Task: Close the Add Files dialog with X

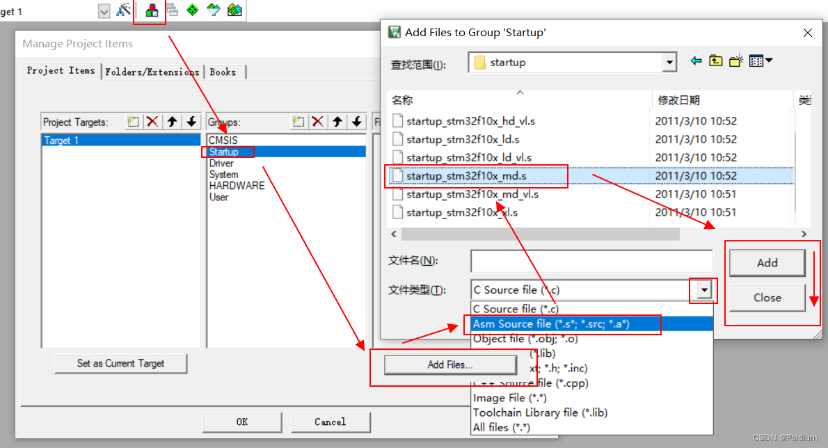Action: click(x=807, y=33)
